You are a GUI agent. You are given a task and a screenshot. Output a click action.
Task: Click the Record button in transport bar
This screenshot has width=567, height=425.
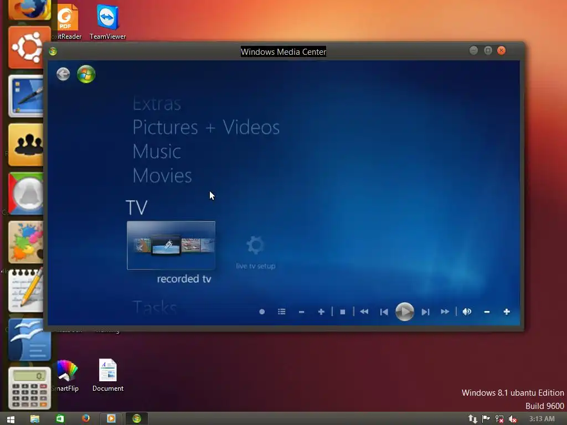[x=262, y=312]
